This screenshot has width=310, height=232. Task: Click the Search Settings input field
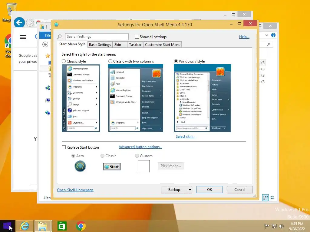[x=97, y=37]
